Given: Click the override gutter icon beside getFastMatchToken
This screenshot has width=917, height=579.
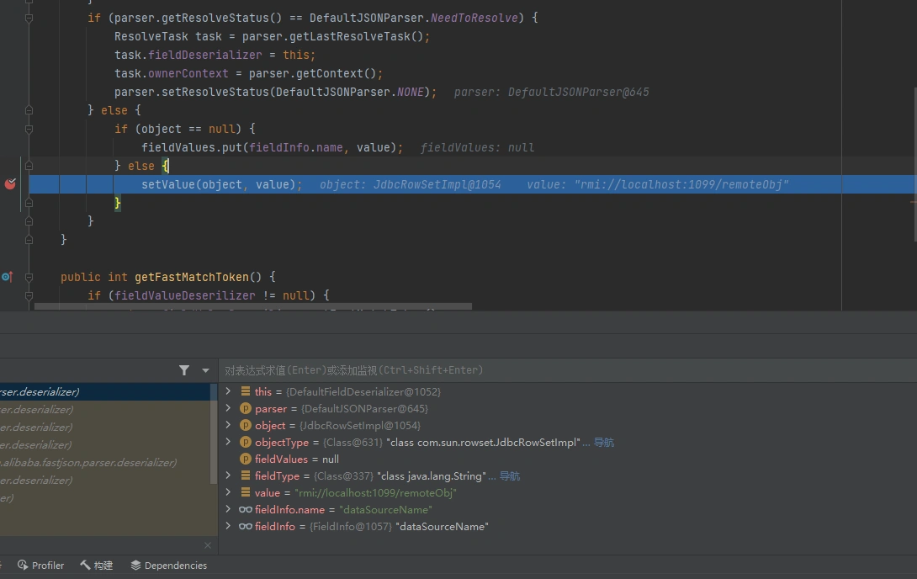Looking at the screenshot, I should [7, 276].
